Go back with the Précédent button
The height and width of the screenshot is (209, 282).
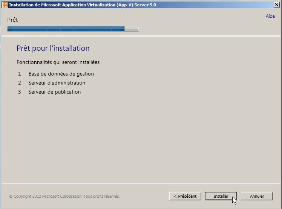tap(185, 196)
